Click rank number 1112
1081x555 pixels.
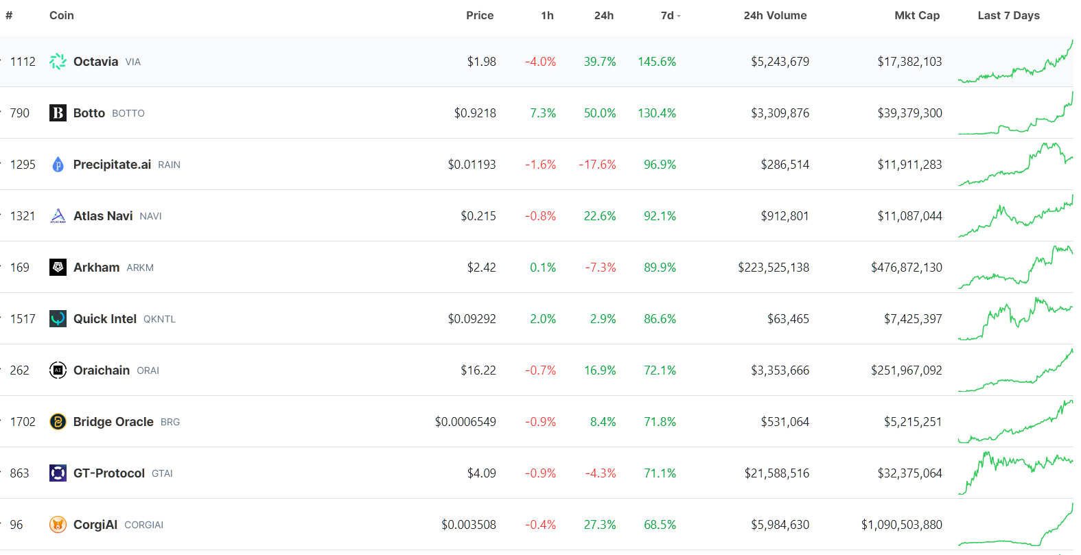(x=23, y=62)
